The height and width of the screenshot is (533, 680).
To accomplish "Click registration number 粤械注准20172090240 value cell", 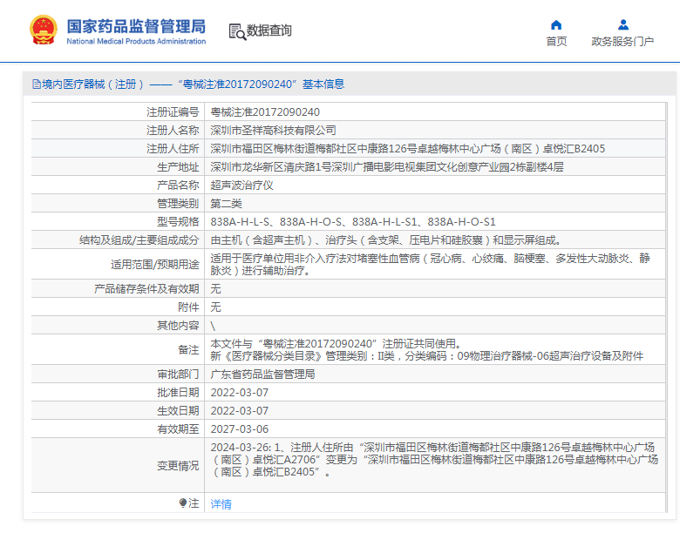I will 265,112.
